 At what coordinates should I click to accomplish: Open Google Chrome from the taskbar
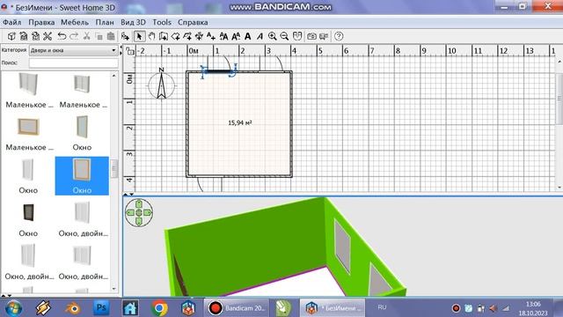coord(159,308)
